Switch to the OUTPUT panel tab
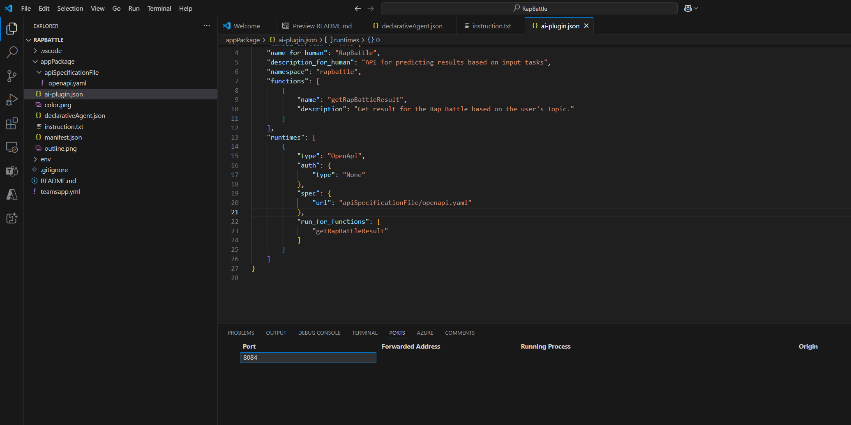Image resolution: width=851 pixels, height=425 pixels. (276, 333)
